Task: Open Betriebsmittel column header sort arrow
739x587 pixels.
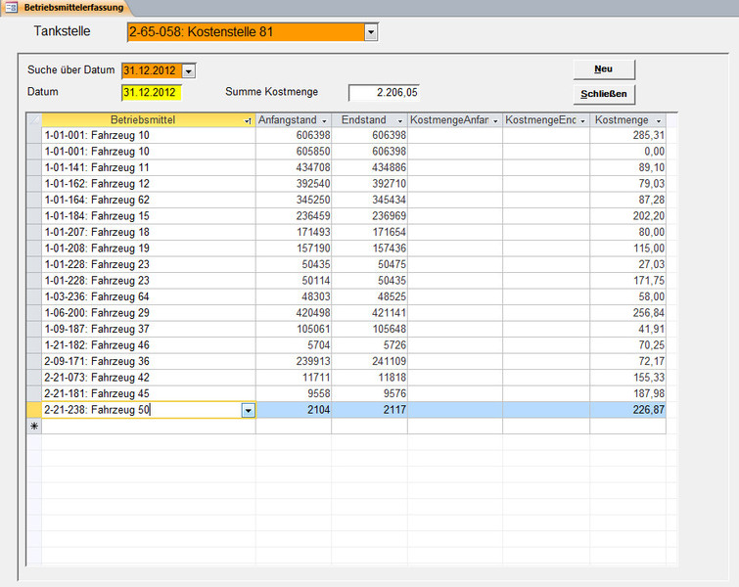Action: click(248, 121)
